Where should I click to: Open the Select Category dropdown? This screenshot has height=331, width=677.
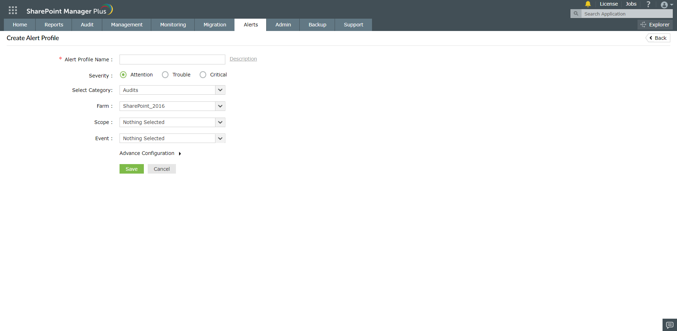coord(220,90)
